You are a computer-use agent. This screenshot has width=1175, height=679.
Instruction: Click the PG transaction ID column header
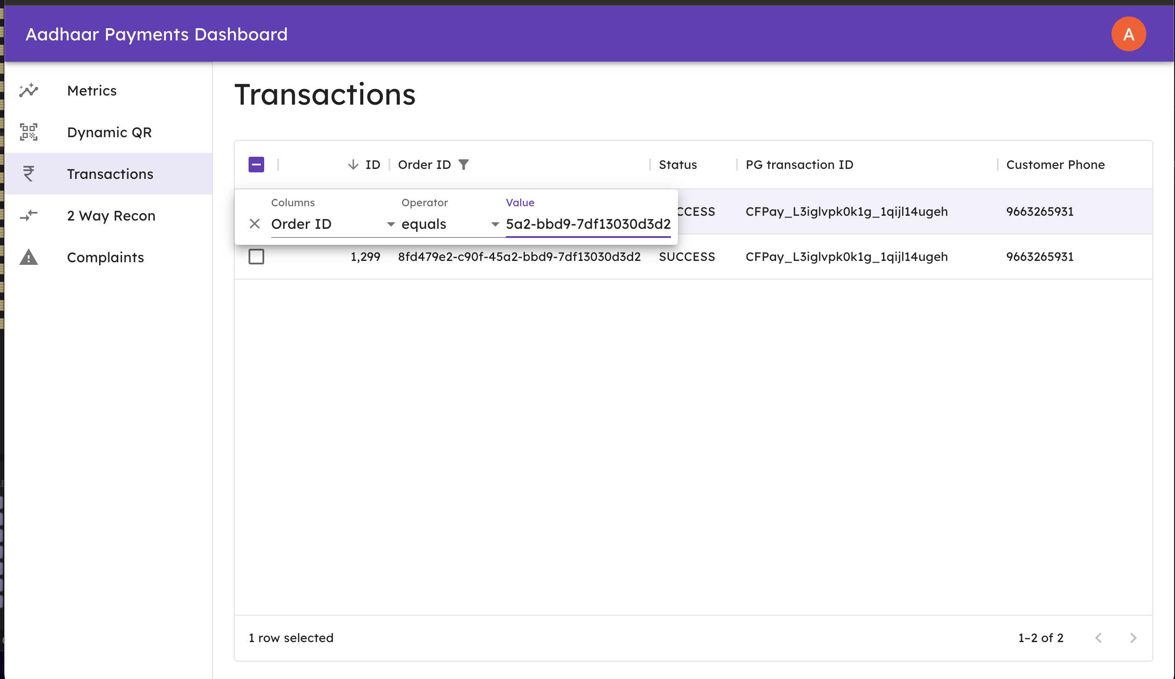[x=799, y=165]
